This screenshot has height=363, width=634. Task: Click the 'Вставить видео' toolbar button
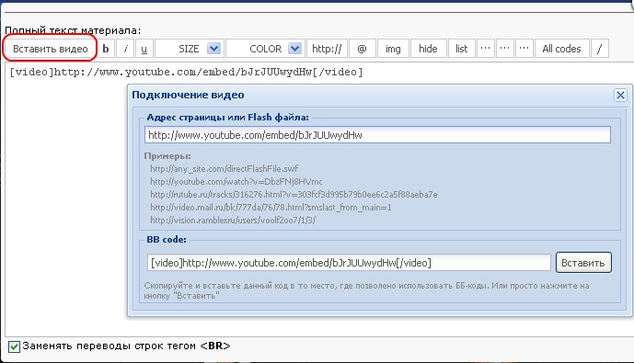pos(50,49)
